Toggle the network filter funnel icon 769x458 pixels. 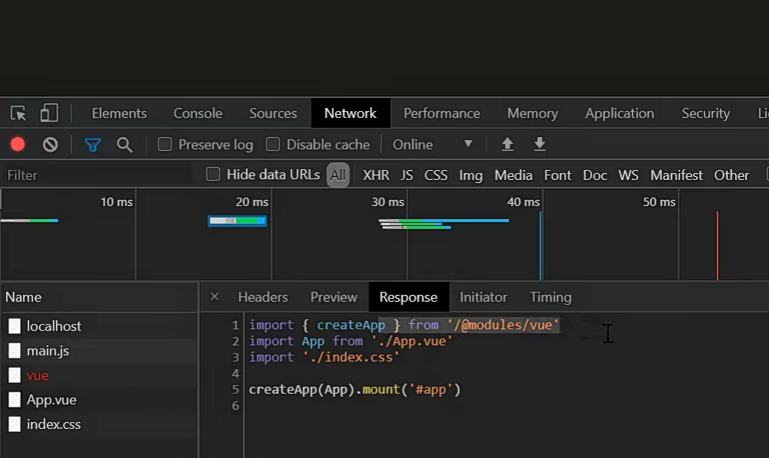pyautogui.click(x=93, y=144)
